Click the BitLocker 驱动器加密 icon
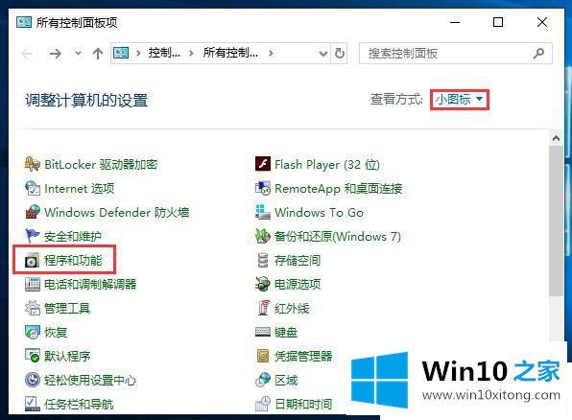Viewport: 572px width, 420px height. [x=32, y=164]
